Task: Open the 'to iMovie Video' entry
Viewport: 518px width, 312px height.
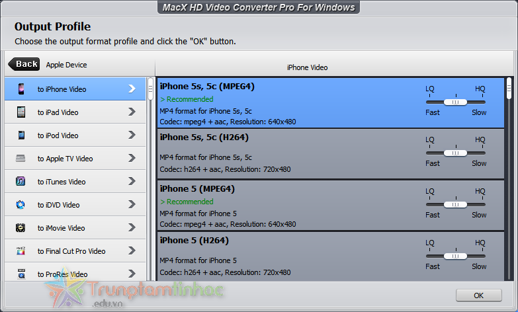Action: point(75,227)
